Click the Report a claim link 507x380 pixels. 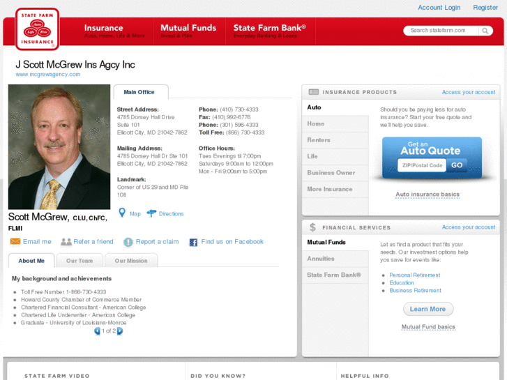(157, 241)
